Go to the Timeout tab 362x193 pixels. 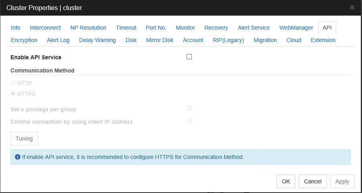(126, 28)
